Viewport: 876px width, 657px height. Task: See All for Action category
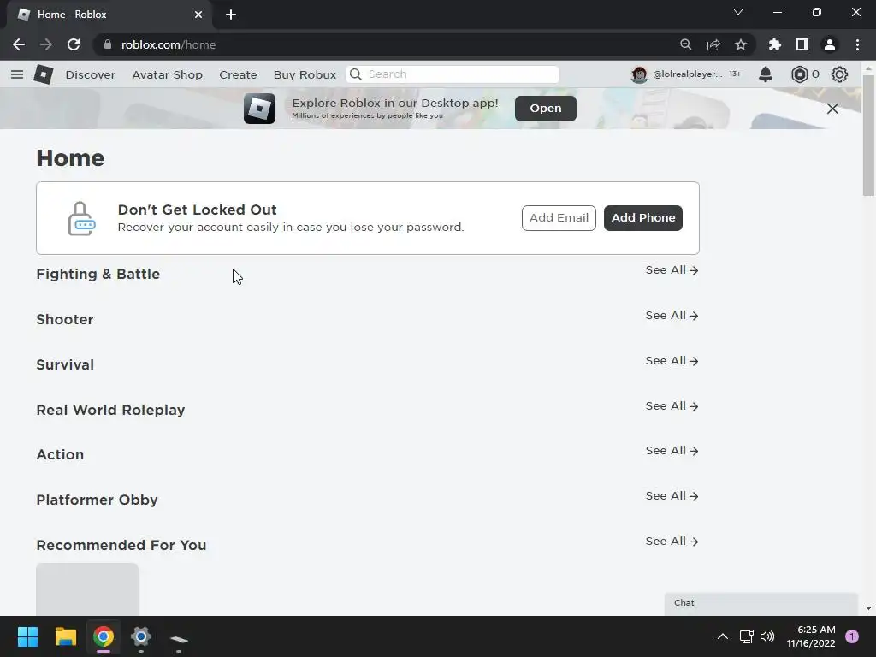click(672, 451)
